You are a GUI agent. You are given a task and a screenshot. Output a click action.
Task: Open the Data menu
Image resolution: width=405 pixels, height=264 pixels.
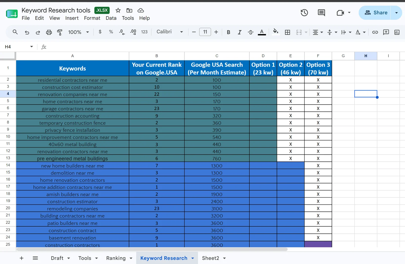pyautogui.click(x=111, y=18)
